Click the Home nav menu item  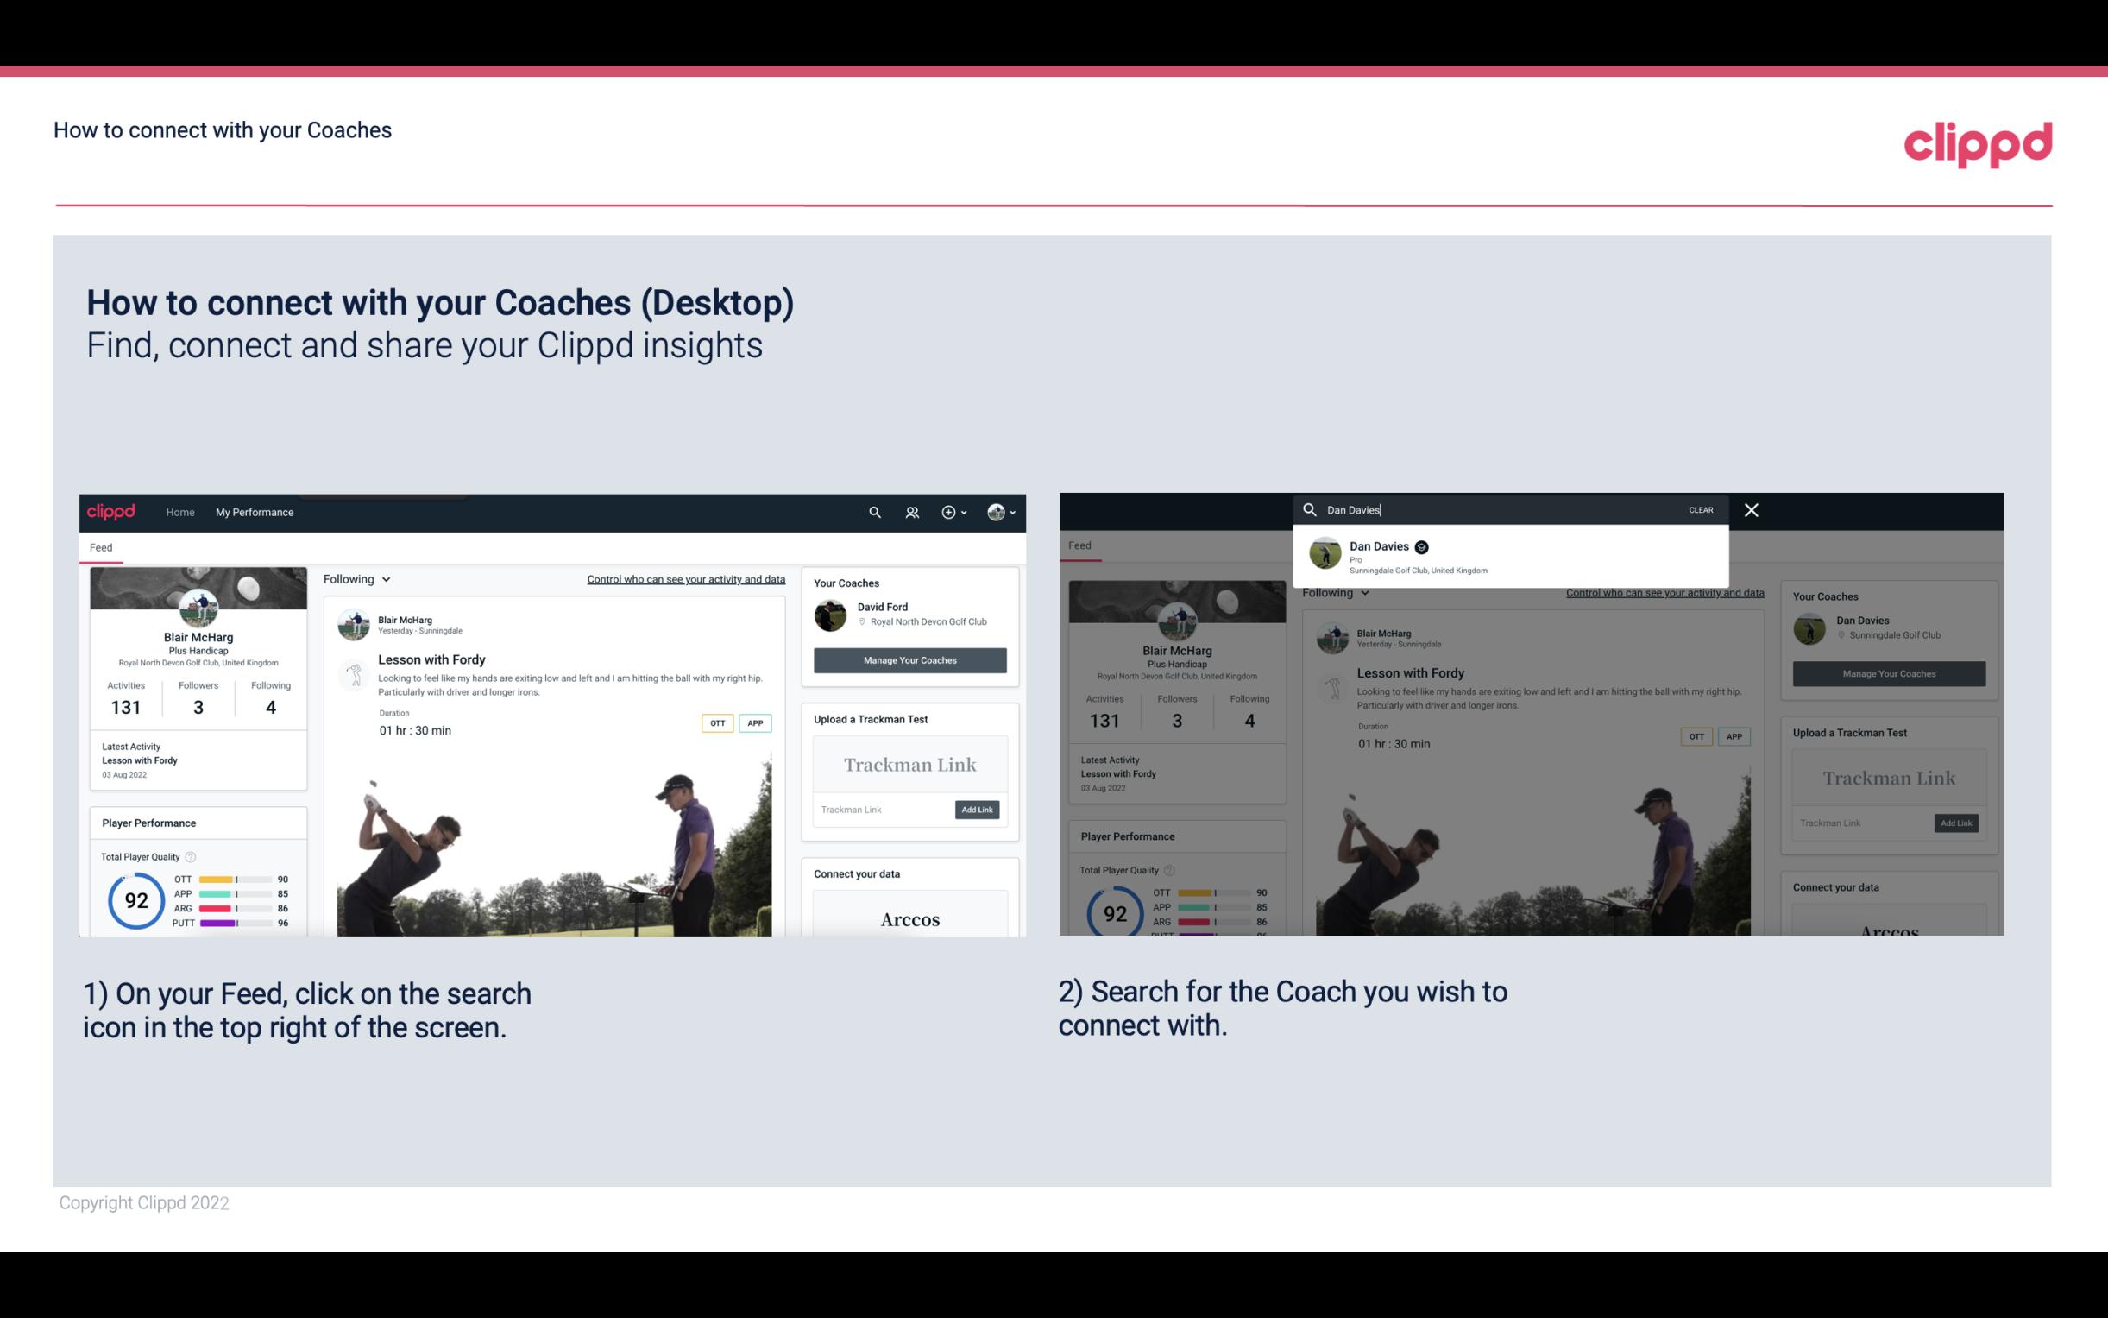point(180,512)
